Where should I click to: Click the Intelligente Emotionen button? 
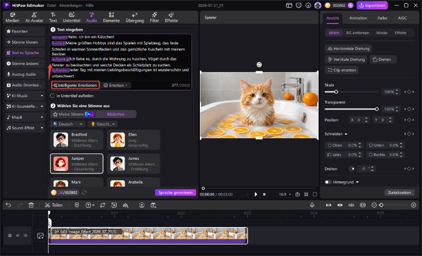point(75,85)
